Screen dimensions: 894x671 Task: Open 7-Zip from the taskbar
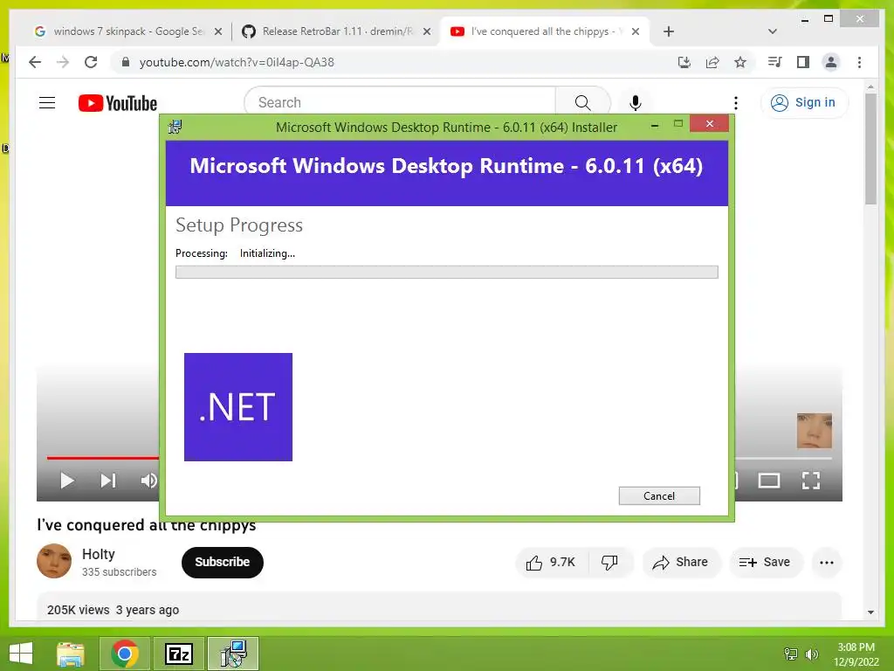coord(178,654)
